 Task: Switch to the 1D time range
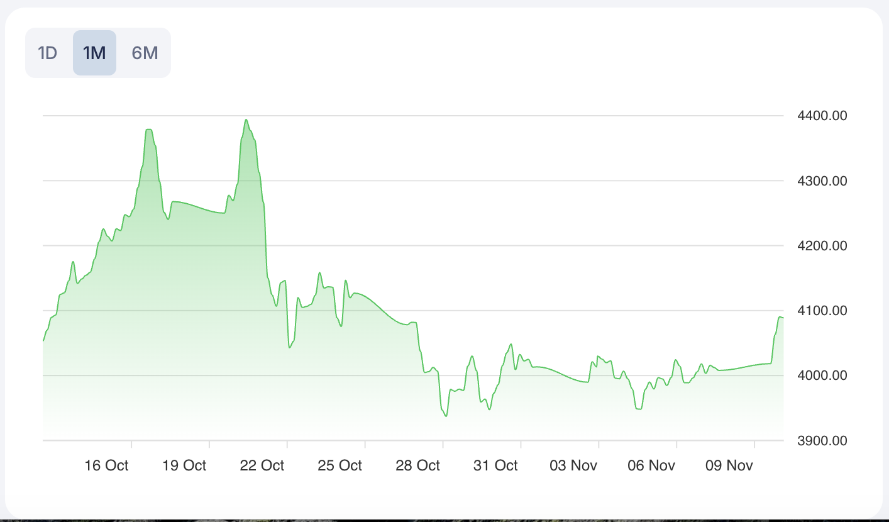click(x=48, y=53)
